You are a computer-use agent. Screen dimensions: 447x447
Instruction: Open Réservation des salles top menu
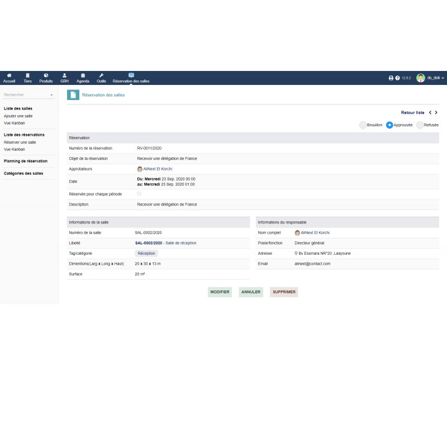[131, 78]
